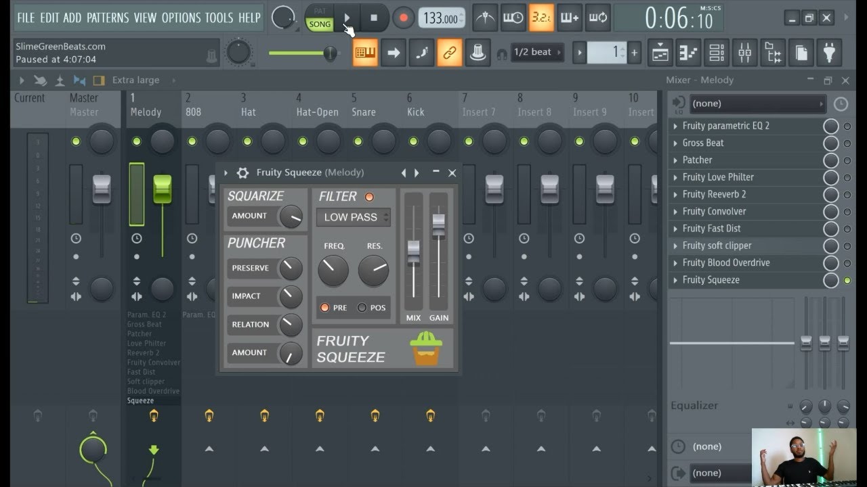Image resolution: width=867 pixels, height=487 pixels.
Task: Expand Patcher slot menu
Action: [x=675, y=160]
